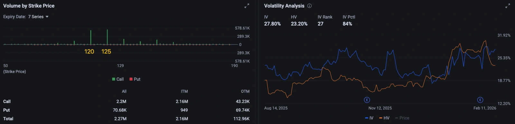
Task: Select the Call row in volume table
Action: (126, 101)
